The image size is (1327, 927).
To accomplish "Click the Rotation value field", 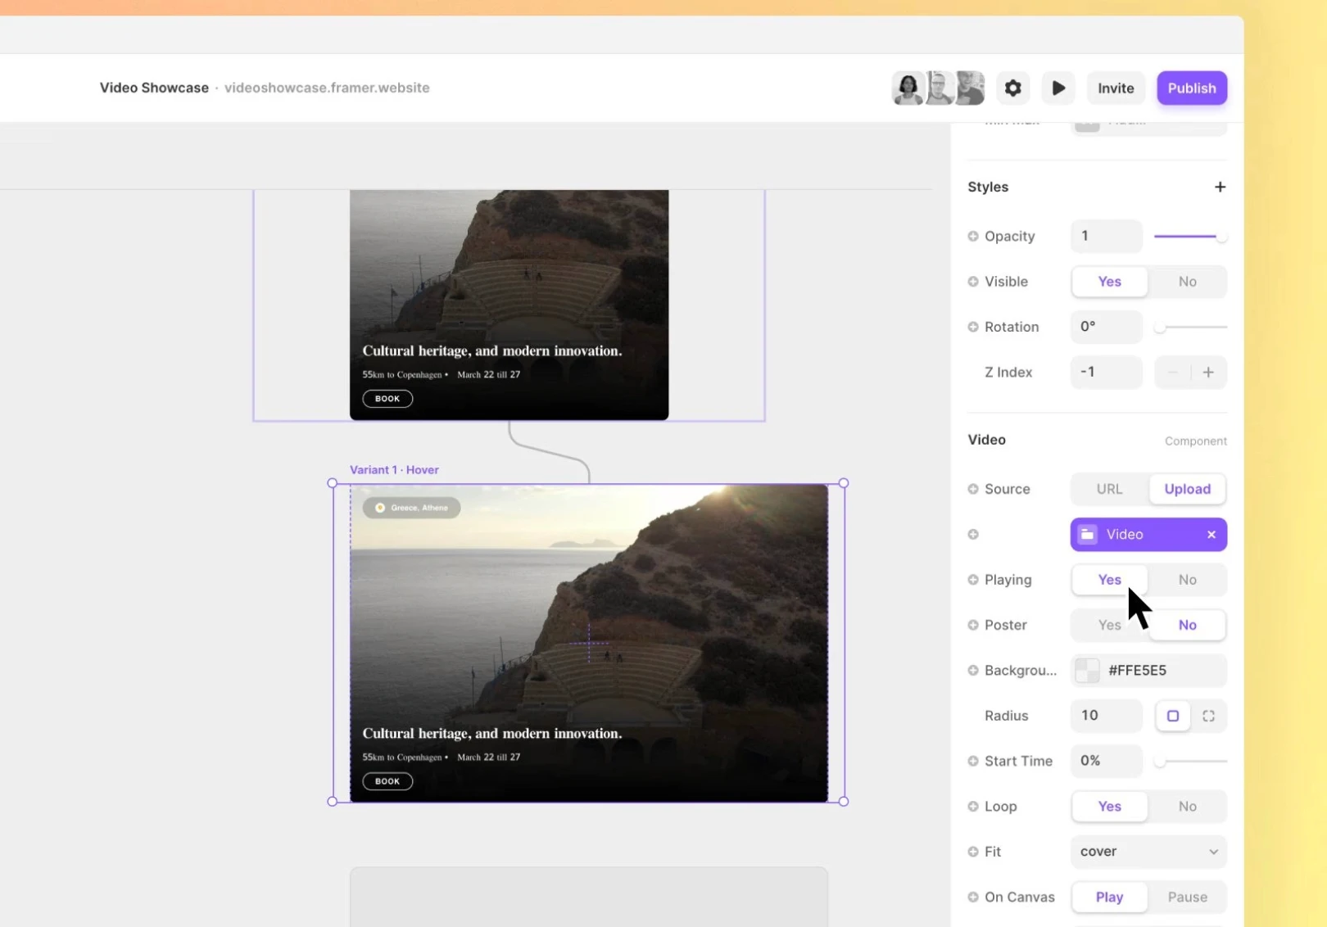I will click(1106, 327).
